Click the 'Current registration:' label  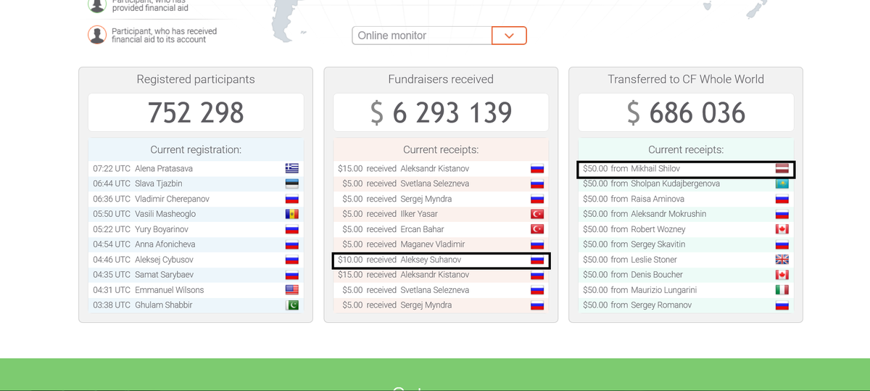coord(196,149)
